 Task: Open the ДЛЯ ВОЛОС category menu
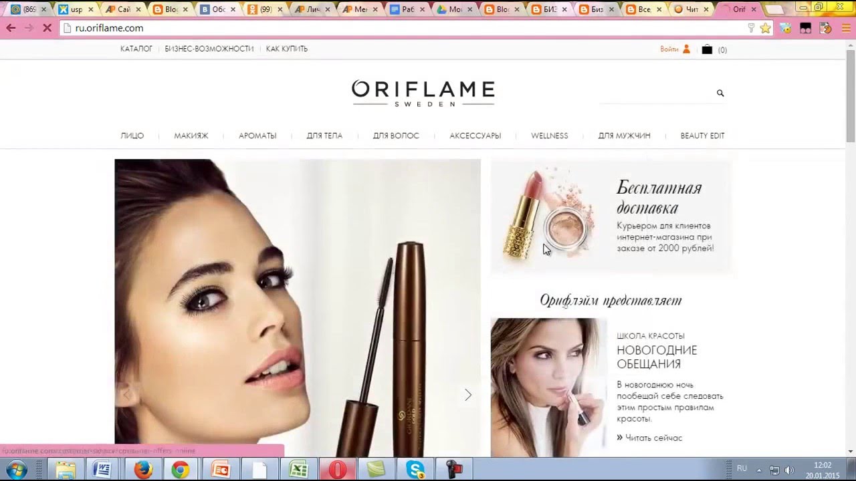pos(396,136)
